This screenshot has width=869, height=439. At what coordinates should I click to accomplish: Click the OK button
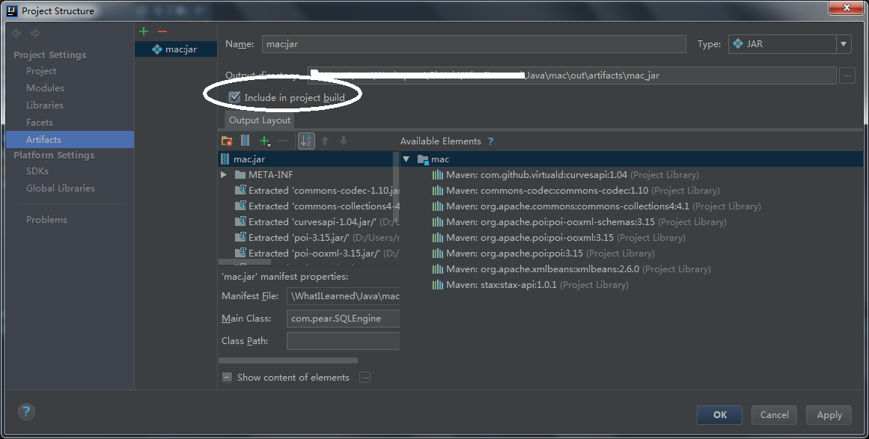pos(719,414)
